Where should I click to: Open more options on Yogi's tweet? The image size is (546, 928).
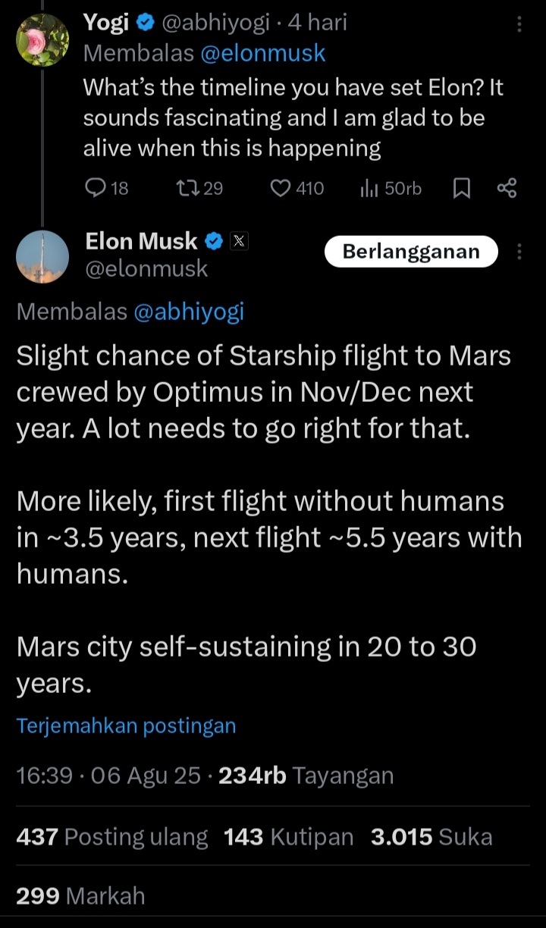tap(519, 24)
